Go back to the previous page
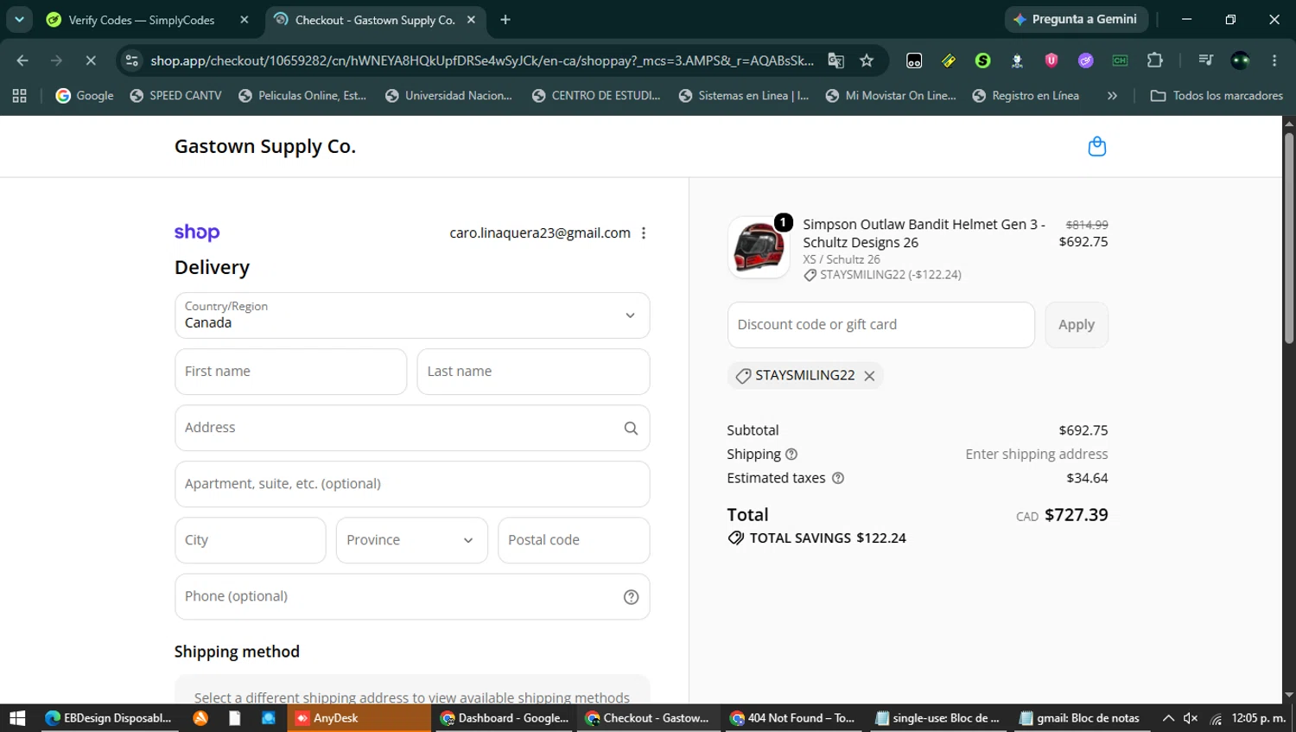The image size is (1296, 732). coord(22,60)
